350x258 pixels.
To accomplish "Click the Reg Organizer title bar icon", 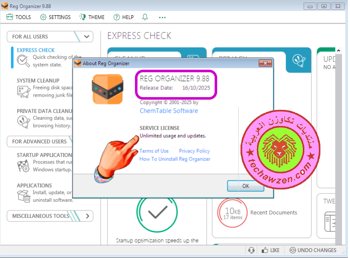I will tap(5, 6).
